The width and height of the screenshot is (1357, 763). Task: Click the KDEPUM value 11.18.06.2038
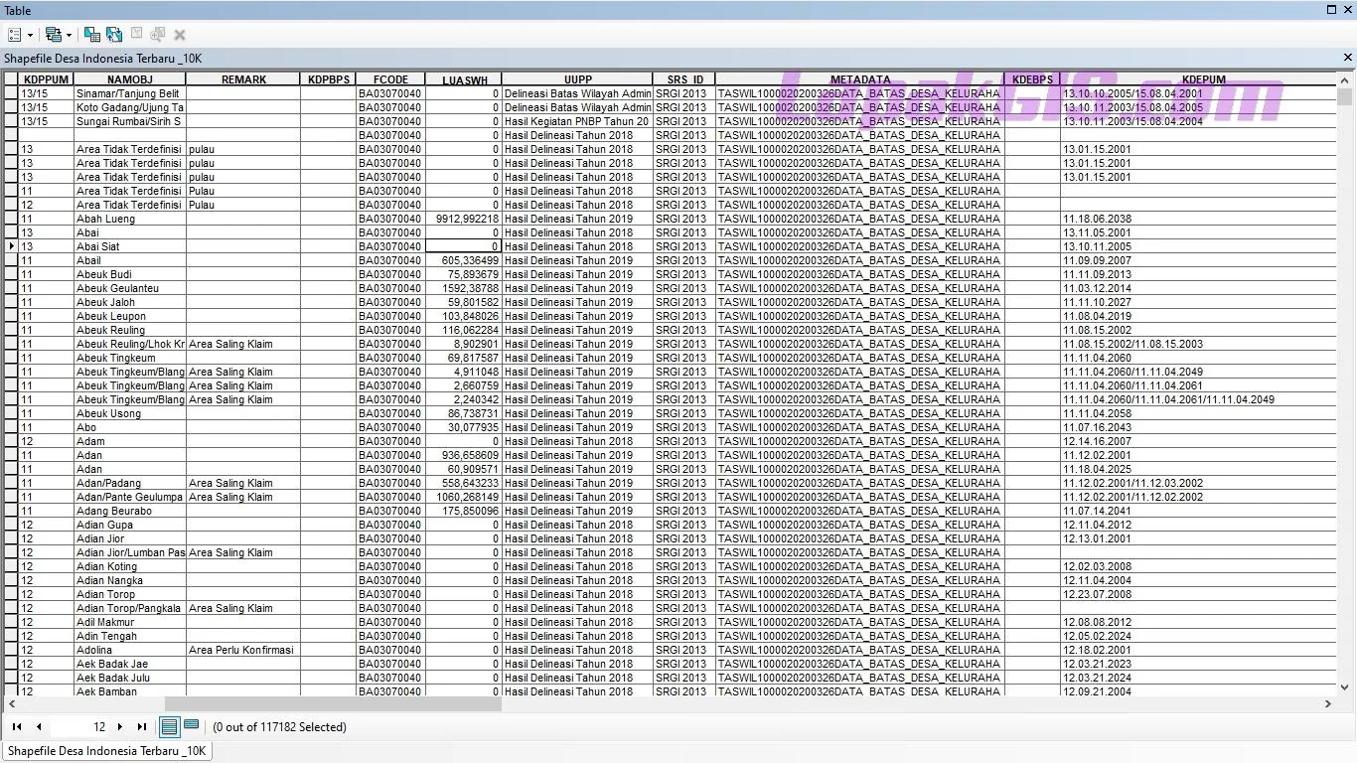1199,219
